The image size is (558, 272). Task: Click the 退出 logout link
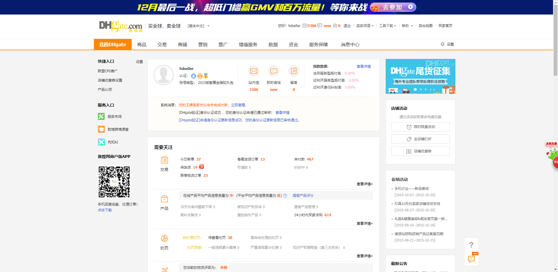pos(347,26)
